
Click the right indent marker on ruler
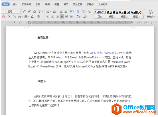point(131,23)
